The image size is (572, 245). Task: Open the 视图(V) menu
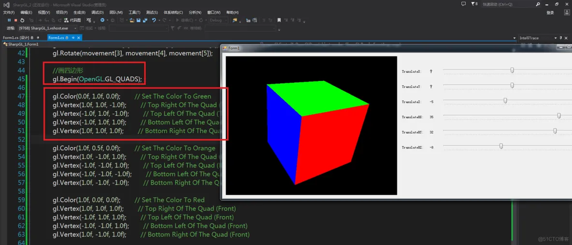[44, 13]
